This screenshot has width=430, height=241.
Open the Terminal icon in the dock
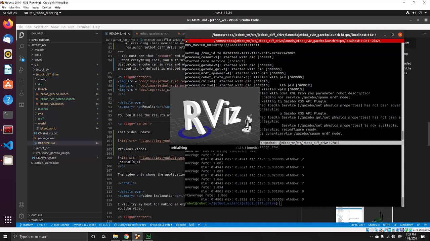[8, 115]
